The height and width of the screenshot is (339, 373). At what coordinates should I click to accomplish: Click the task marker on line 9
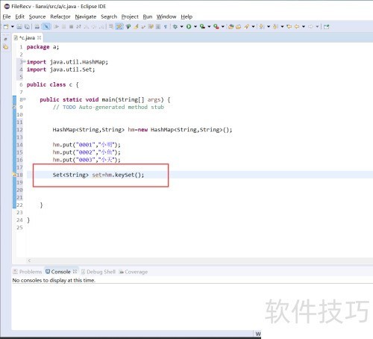click(14, 107)
